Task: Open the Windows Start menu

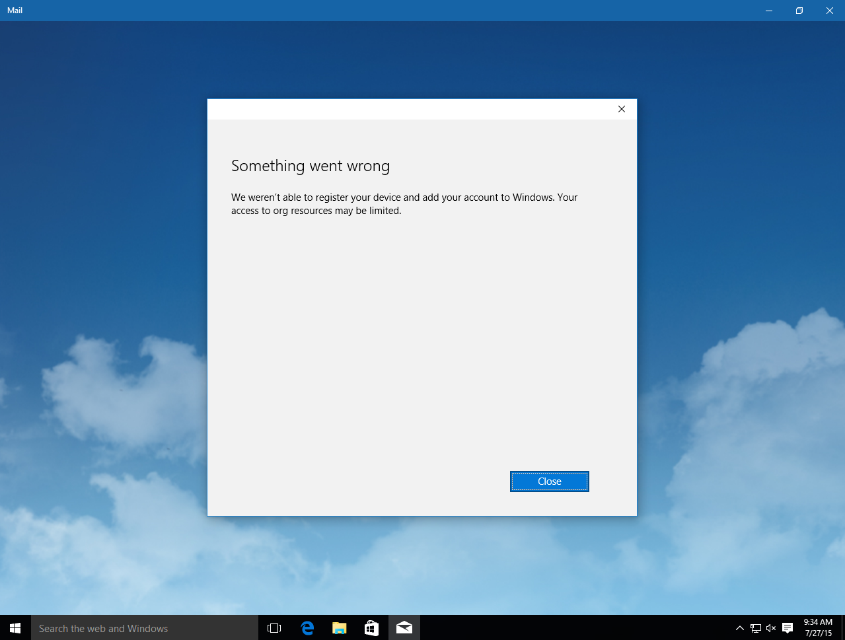Action: pos(15,628)
